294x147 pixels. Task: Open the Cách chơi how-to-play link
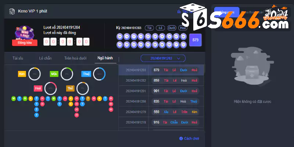coord(191,138)
